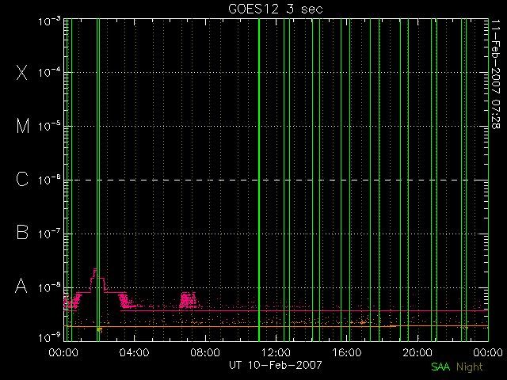Click the M flare class label
Image resolution: width=507 pixels, height=380 pixels.
pyautogui.click(x=23, y=126)
